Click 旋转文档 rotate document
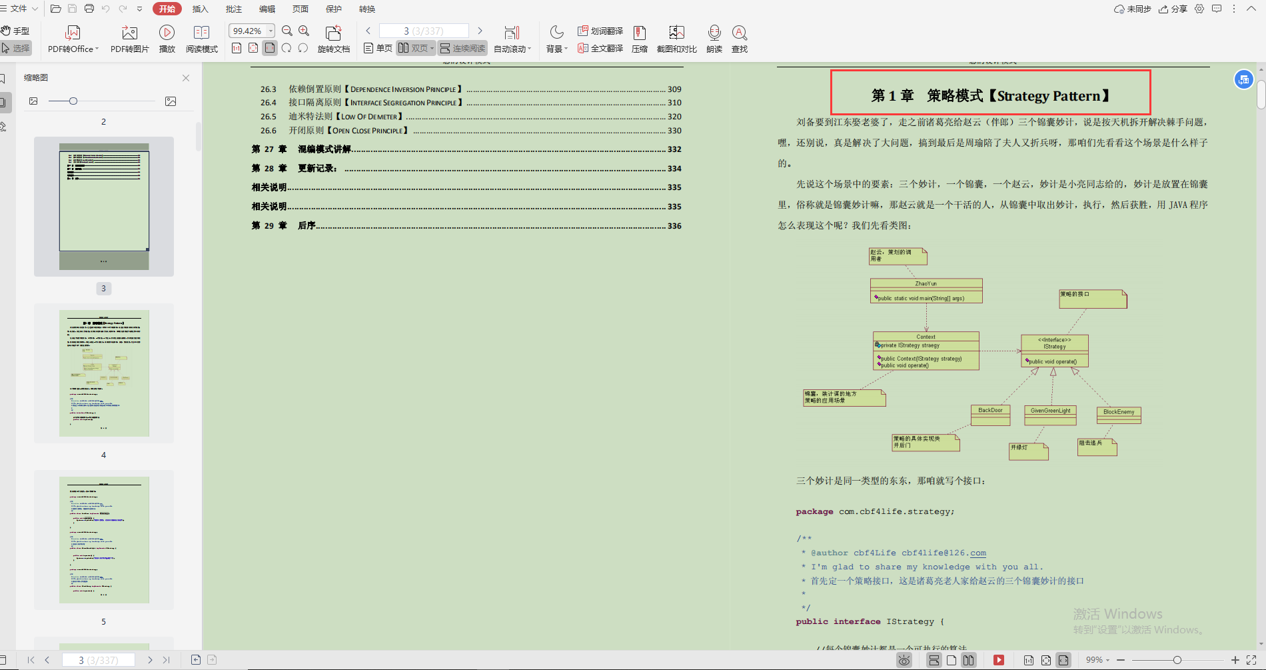The width and height of the screenshot is (1266, 670). pyautogui.click(x=333, y=39)
